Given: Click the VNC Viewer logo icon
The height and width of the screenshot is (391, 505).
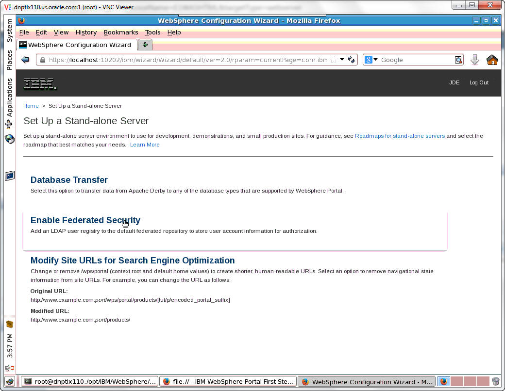Looking at the screenshot, I should 8,7.
